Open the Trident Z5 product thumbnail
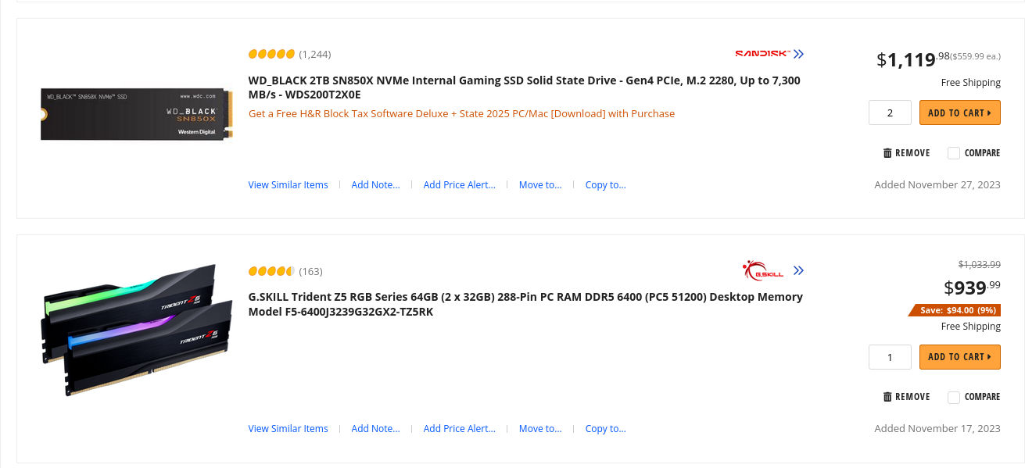 (x=136, y=330)
